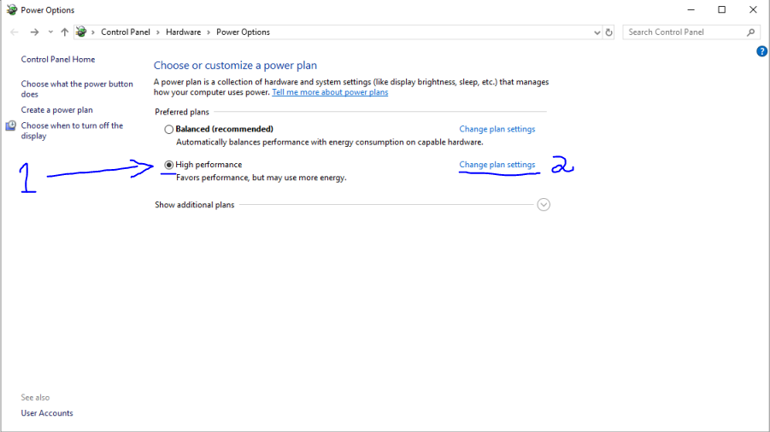The height and width of the screenshot is (432, 770).
Task: Click the Power Options icon in address bar
Action: tap(81, 32)
